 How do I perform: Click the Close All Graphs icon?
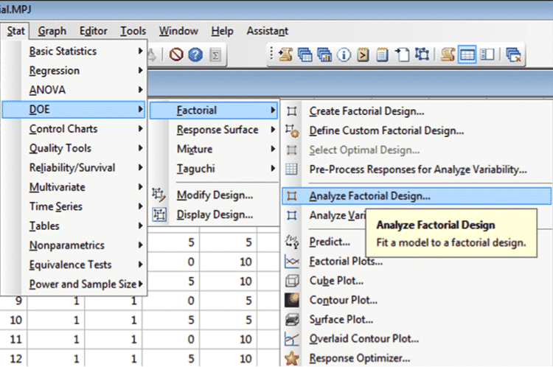click(513, 55)
